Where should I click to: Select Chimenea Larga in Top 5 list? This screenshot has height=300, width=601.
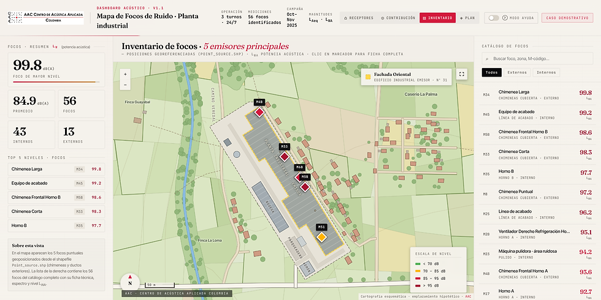coord(56,169)
